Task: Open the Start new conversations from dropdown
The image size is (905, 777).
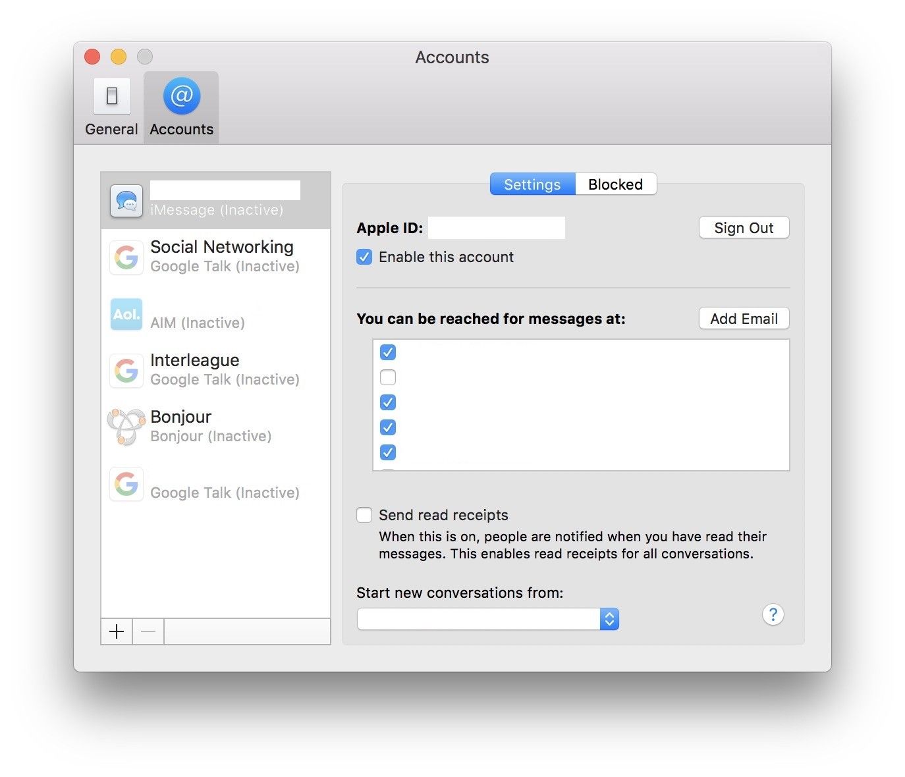Action: (x=487, y=619)
